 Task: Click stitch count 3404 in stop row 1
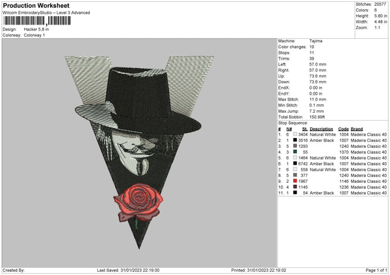303,134
